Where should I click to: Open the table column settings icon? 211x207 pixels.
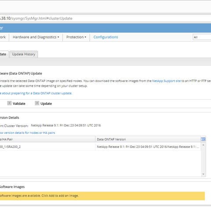click(x=203, y=139)
